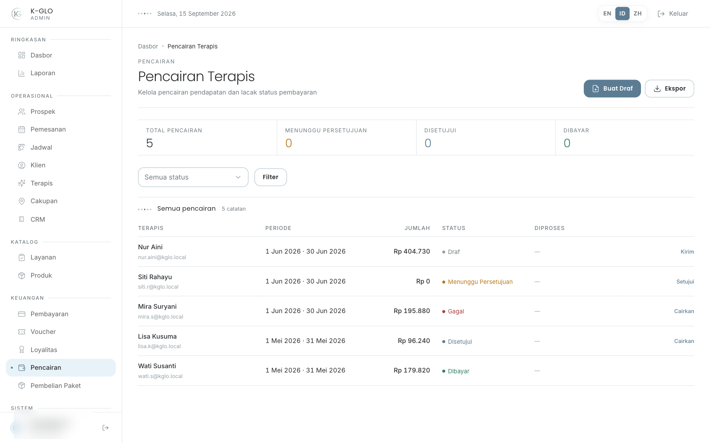Open the Semua status dropdown
This screenshot has width=710, height=443.
pos(193,177)
